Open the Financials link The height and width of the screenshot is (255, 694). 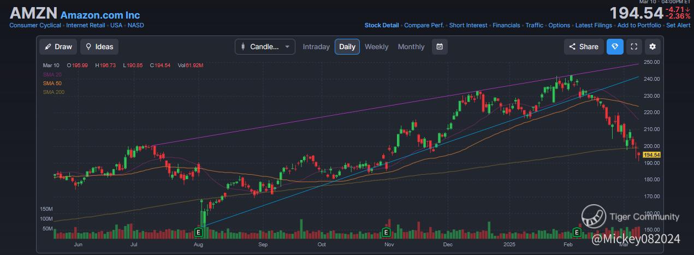point(506,25)
